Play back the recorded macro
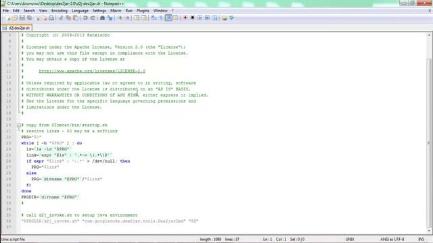Viewport: 433px width, 243px height. point(200,18)
